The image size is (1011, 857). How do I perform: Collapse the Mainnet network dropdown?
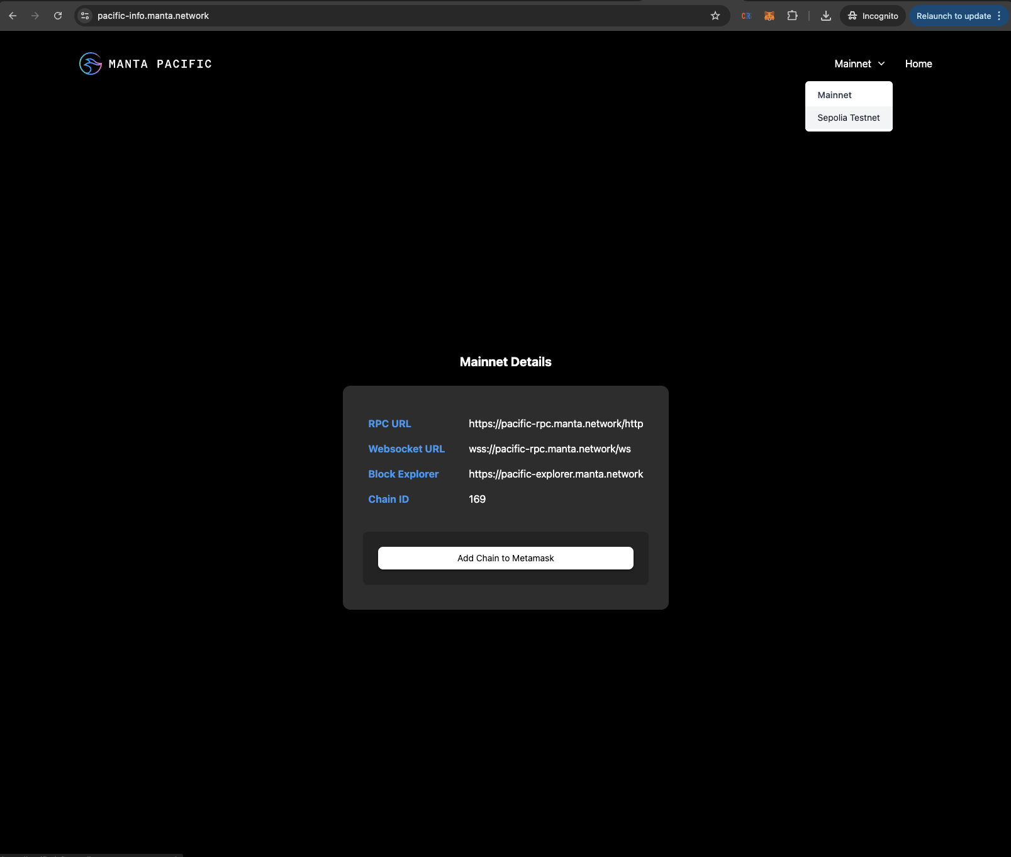[859, 64]
